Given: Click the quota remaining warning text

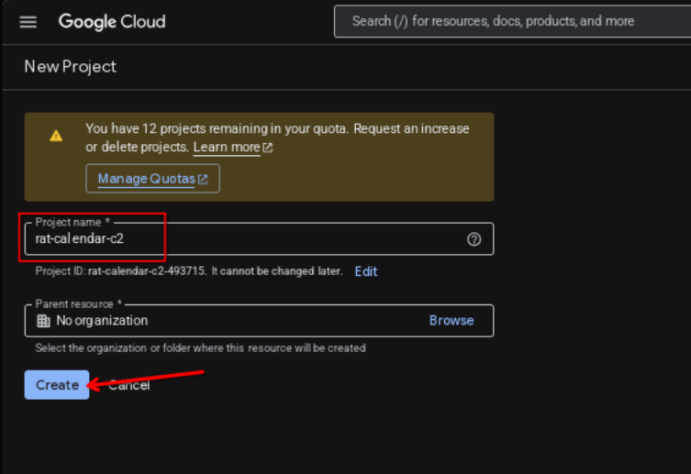Looking at the screenshot, I should pyautogui.click(x=277, y=138).
